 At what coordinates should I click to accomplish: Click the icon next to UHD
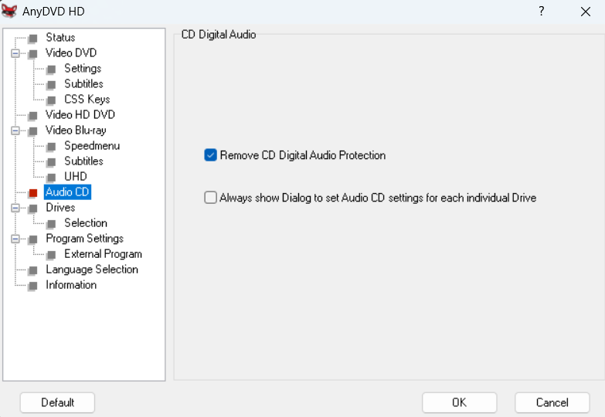tap(51, 178)
